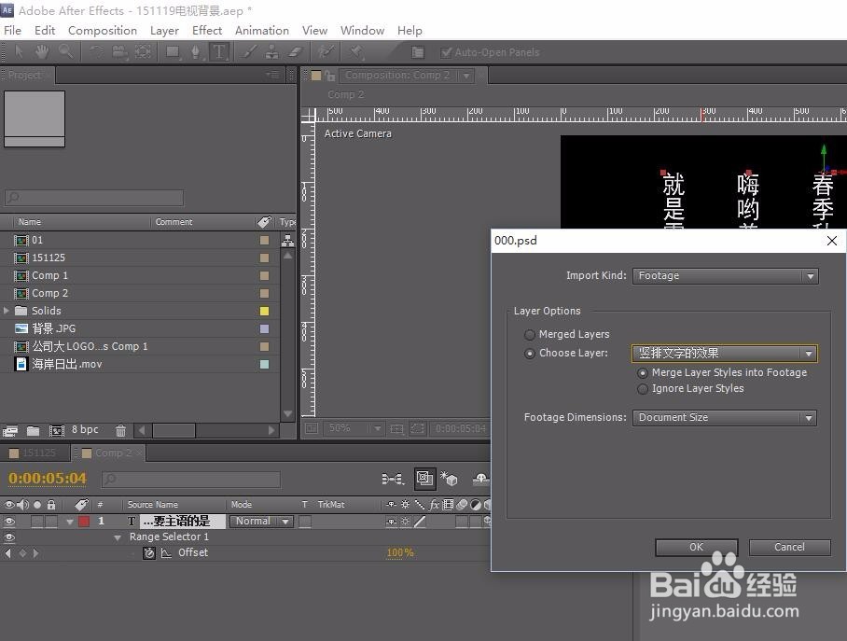
Task: Open project flowchart view icon
Action: (x=288, y=240)
